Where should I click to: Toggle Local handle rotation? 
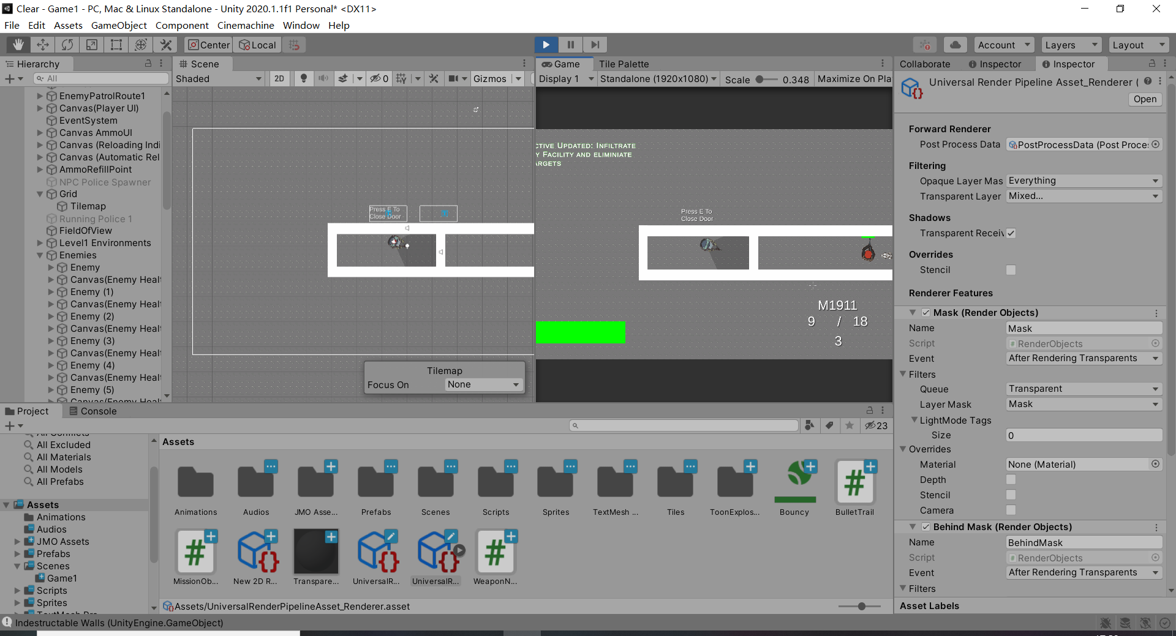coord(258,45)
